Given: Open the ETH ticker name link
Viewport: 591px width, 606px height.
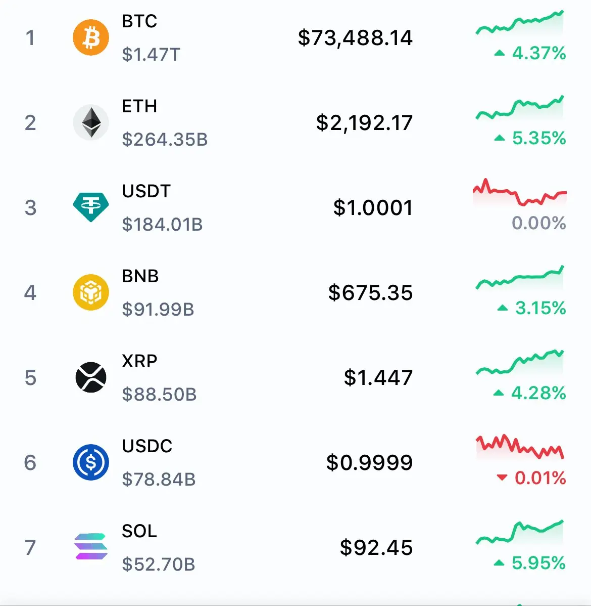Looking at the screenshot, I should (x=139, y=106).
